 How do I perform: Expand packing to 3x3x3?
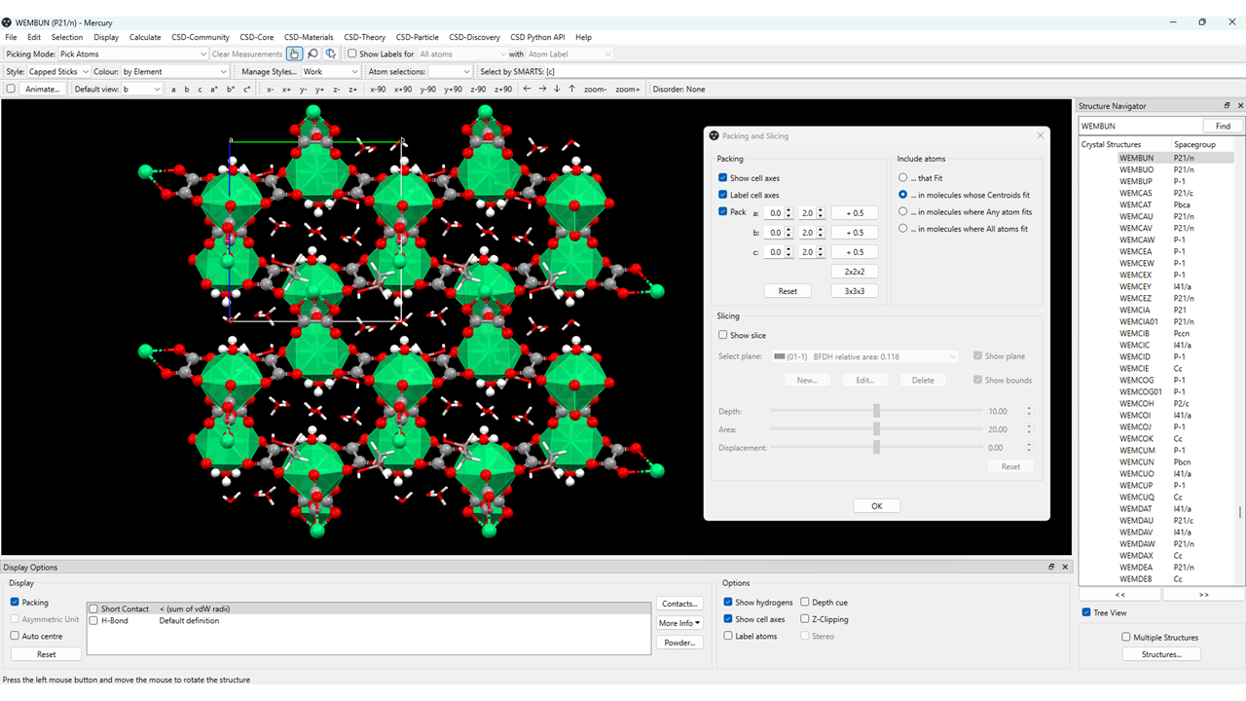[854, 290]
